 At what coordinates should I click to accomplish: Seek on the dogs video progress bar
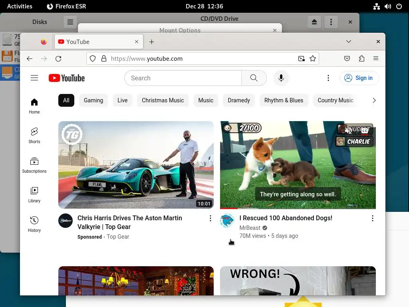click(x=298, y=208)
